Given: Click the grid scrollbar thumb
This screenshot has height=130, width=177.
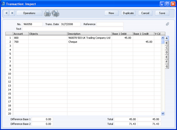Looking at the screenshot, I should 163,42.
